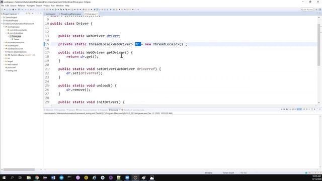Select Driver.java in Project Explorer
322x181 pixels.
point(16,36)
